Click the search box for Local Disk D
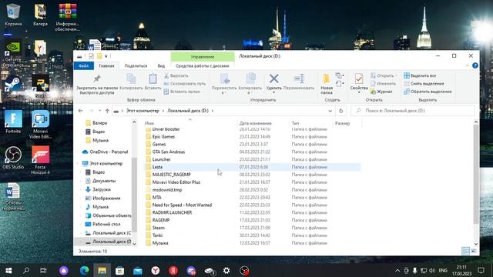Image resolution: width=493 pixels, height=277 pixels. pos(413,111)
